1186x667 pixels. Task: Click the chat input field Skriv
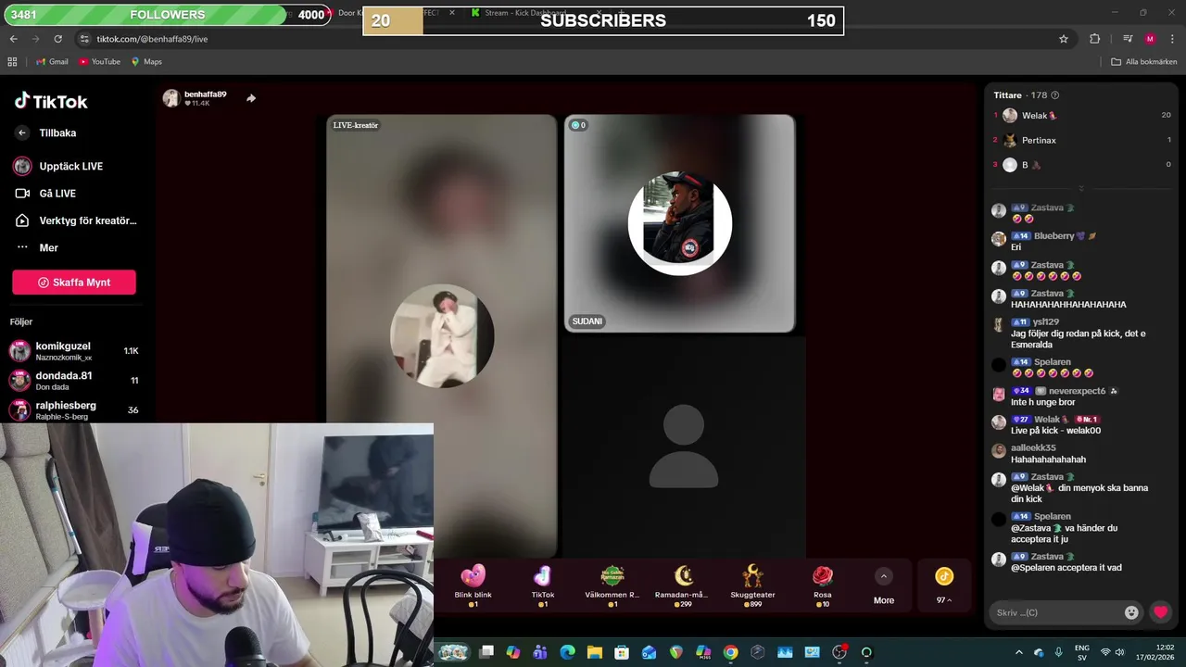[x=1056, y=612]
